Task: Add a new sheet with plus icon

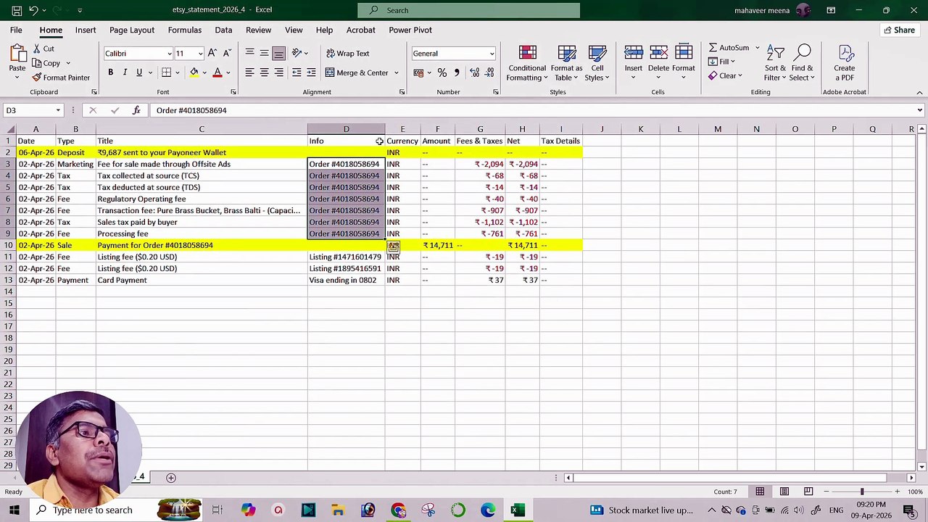Action: click(x=171, y=478)
